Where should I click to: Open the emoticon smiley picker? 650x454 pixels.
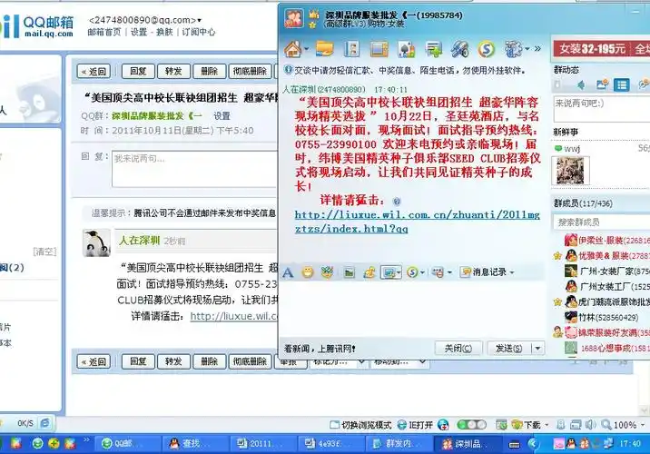point(308,272)
